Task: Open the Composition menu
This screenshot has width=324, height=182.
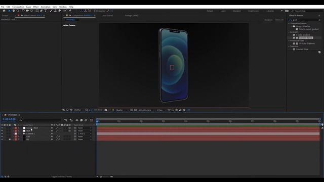Action: (x=18, y=7)
